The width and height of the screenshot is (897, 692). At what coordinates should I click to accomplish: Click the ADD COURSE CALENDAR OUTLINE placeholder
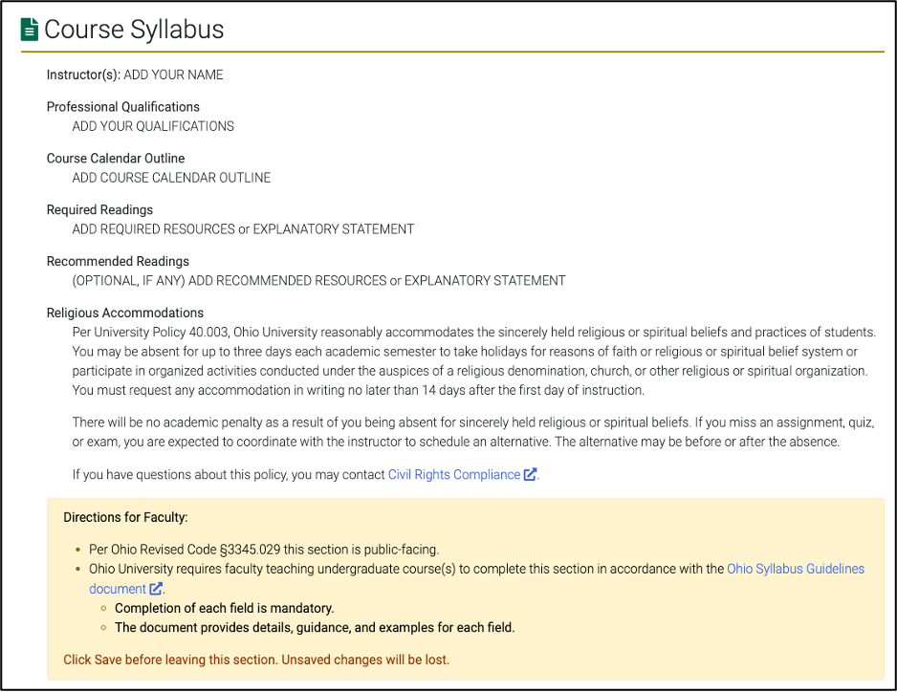(171, 177)
